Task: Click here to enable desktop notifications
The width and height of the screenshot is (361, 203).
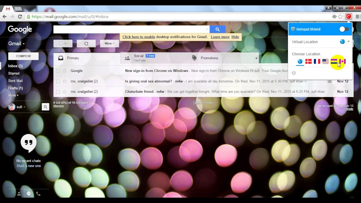Action: point(139,37)
